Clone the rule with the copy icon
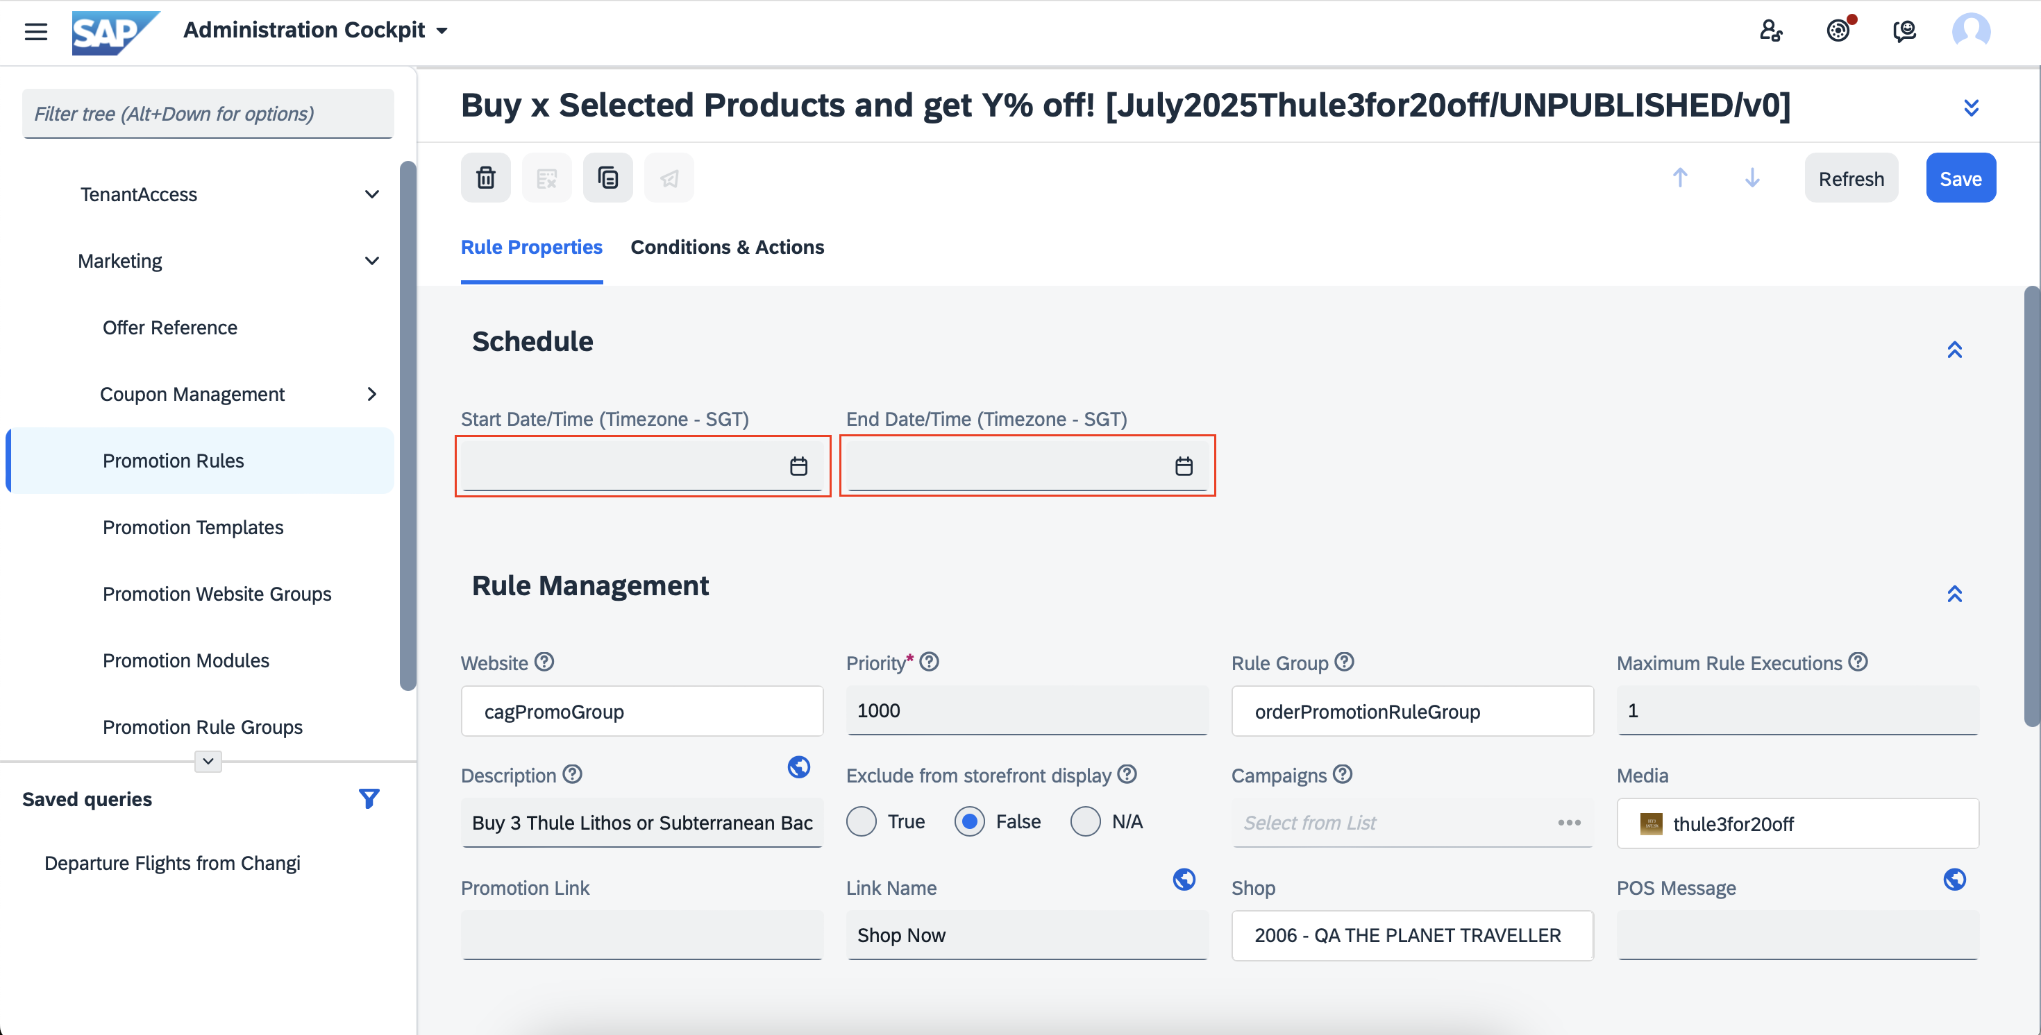Screen dimensions: 2041x1035 [607, 178]
